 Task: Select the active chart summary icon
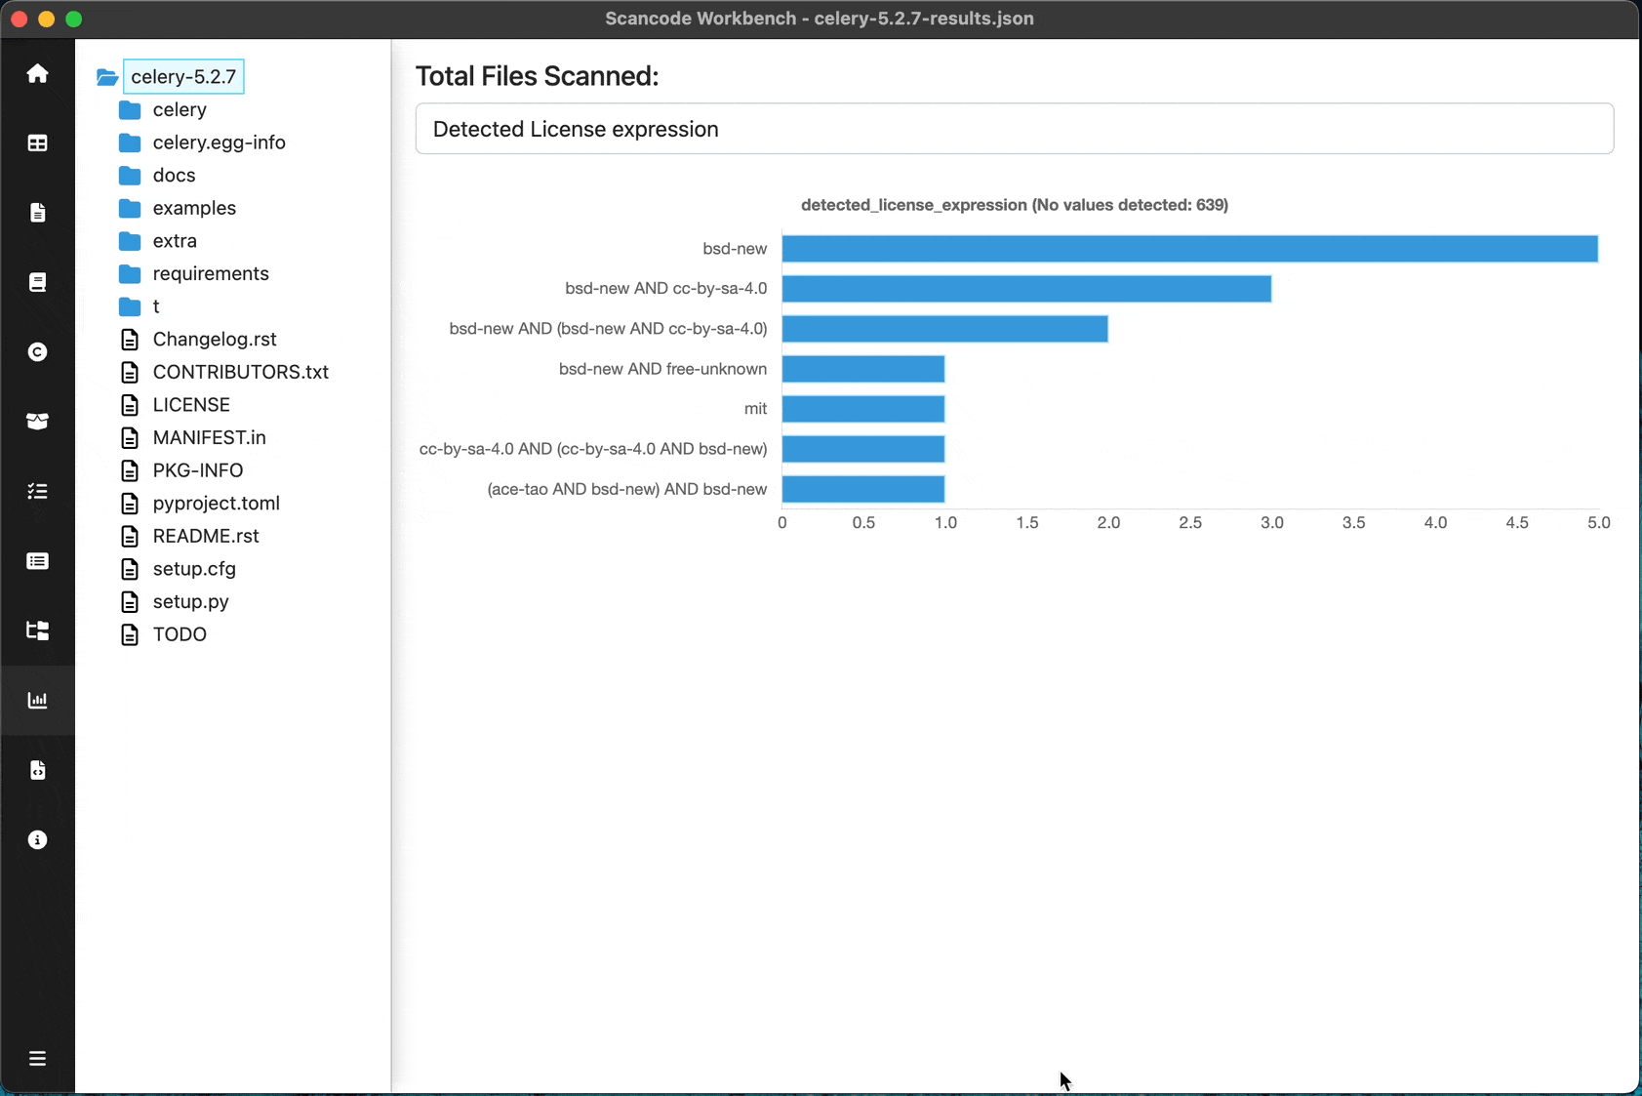click(x=37, y=700)
